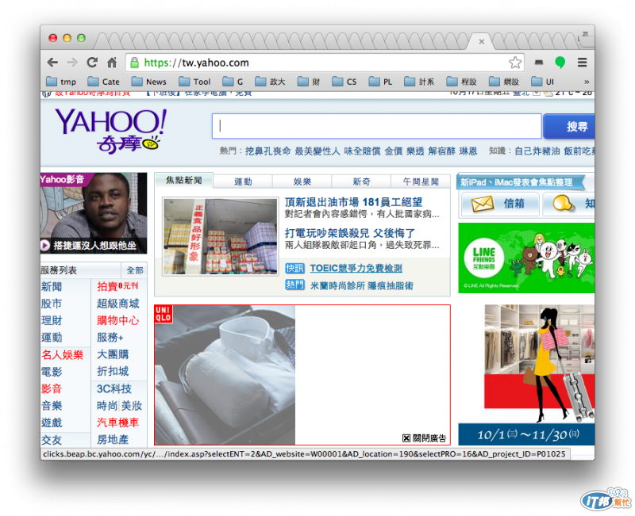This screenshot has height=516, width=635.
Task: Click the food warehouse news thumbnail
Action: [x=221, y=236]
